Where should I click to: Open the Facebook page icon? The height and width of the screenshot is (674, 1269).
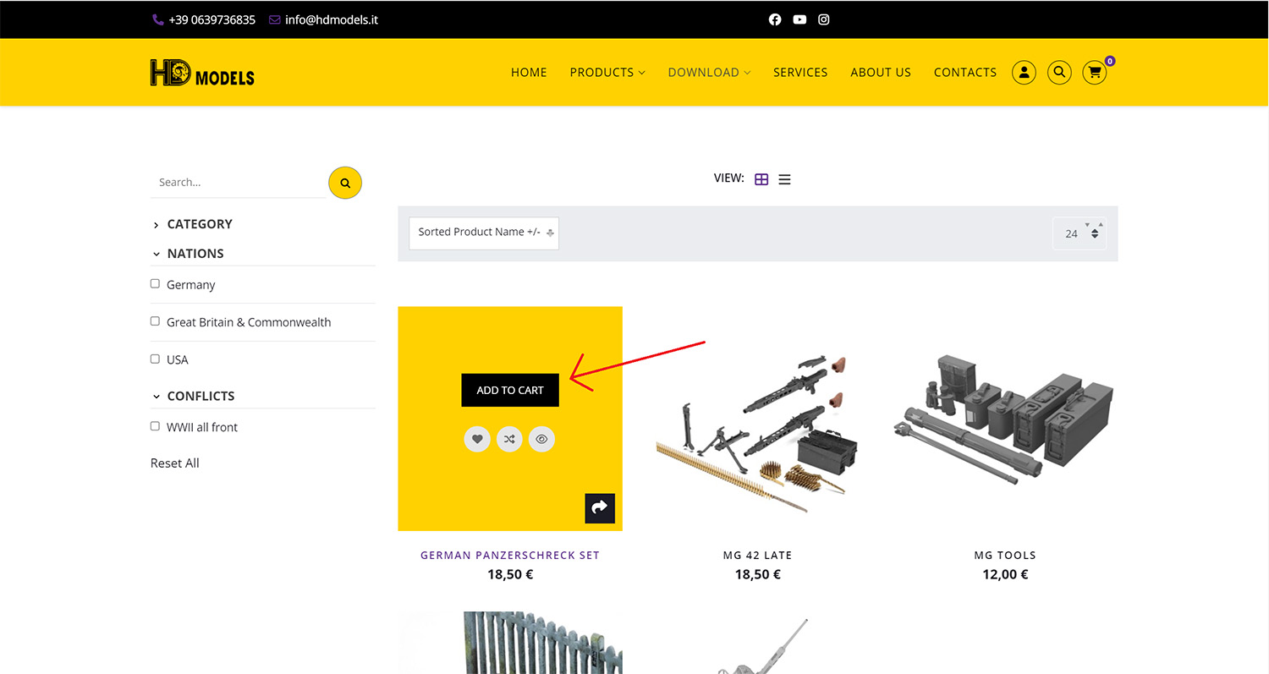click(x=775, y=19)
